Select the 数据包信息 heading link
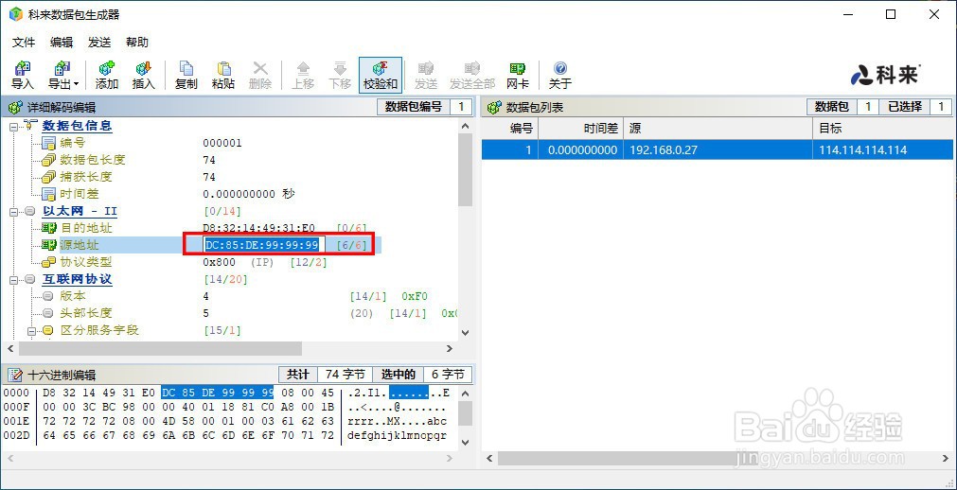The width and height of the screenshot is (957, 490). point(77,126)
